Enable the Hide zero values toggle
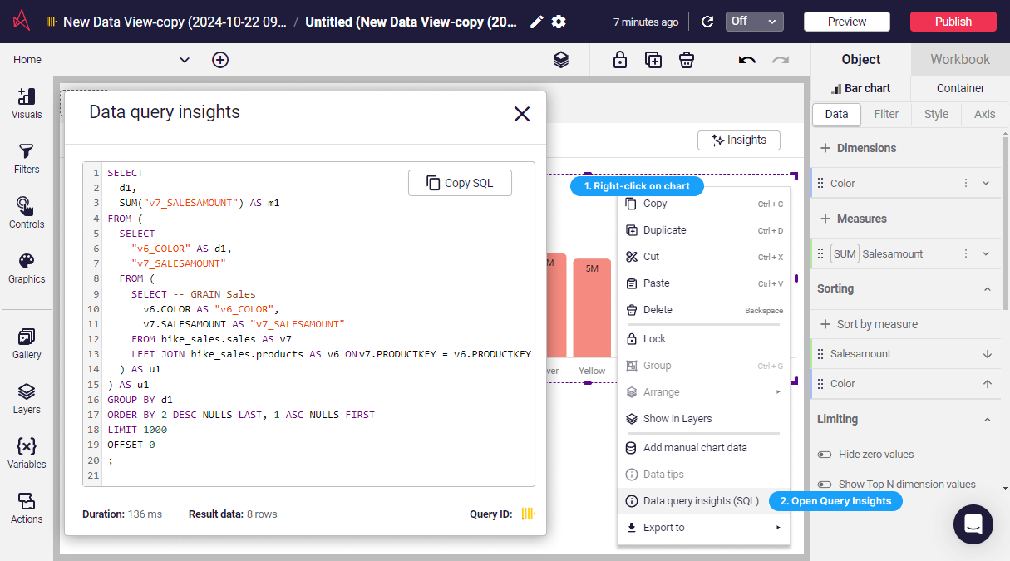 pos(823,455)
